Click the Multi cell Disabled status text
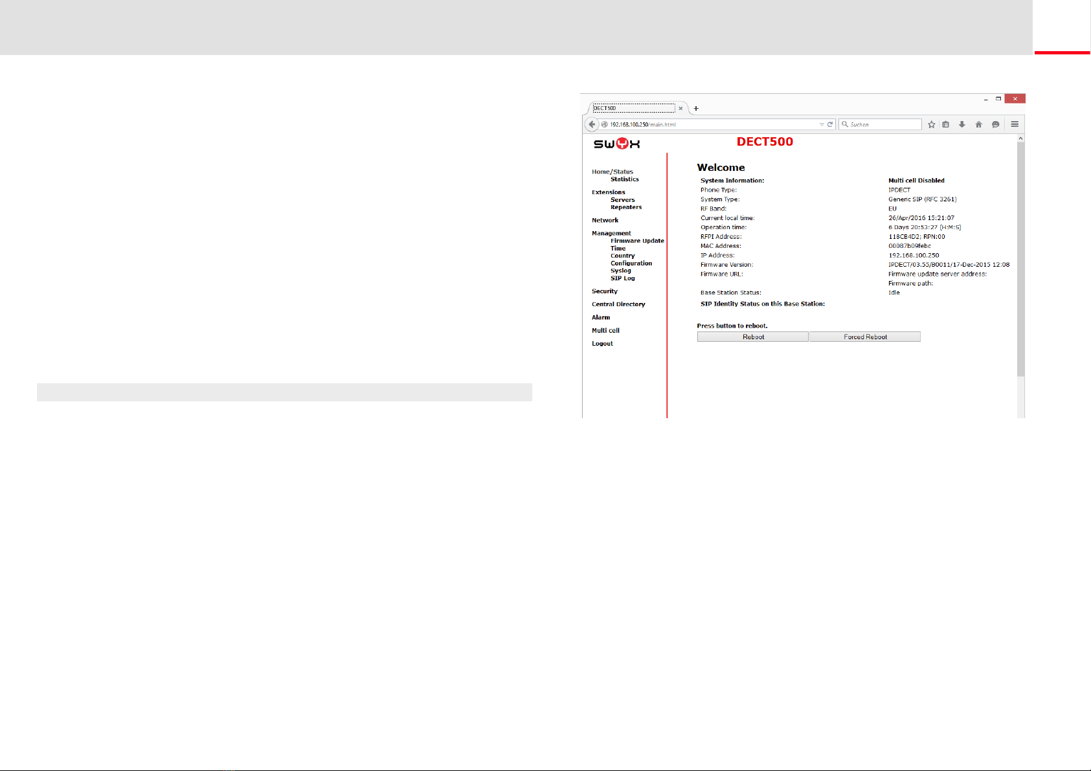The height and width of the screenshot is (771, 1091). point(916,181)
